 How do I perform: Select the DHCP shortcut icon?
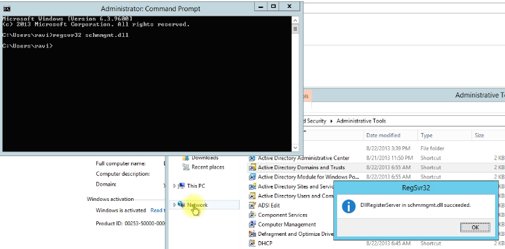252,243
